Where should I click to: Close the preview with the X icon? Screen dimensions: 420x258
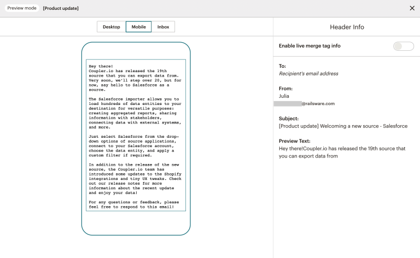coord(412,8)
